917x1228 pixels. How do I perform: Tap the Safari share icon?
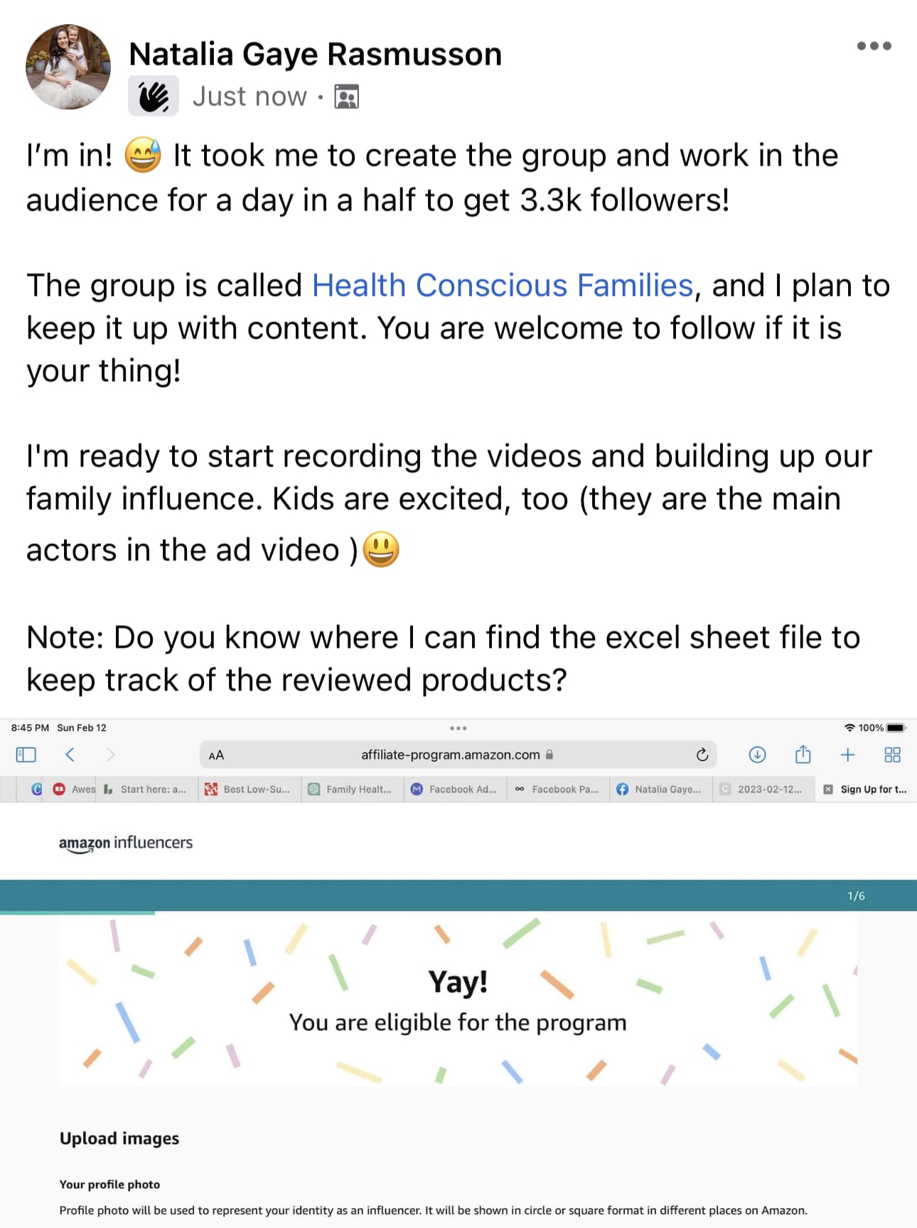[803, 754]
